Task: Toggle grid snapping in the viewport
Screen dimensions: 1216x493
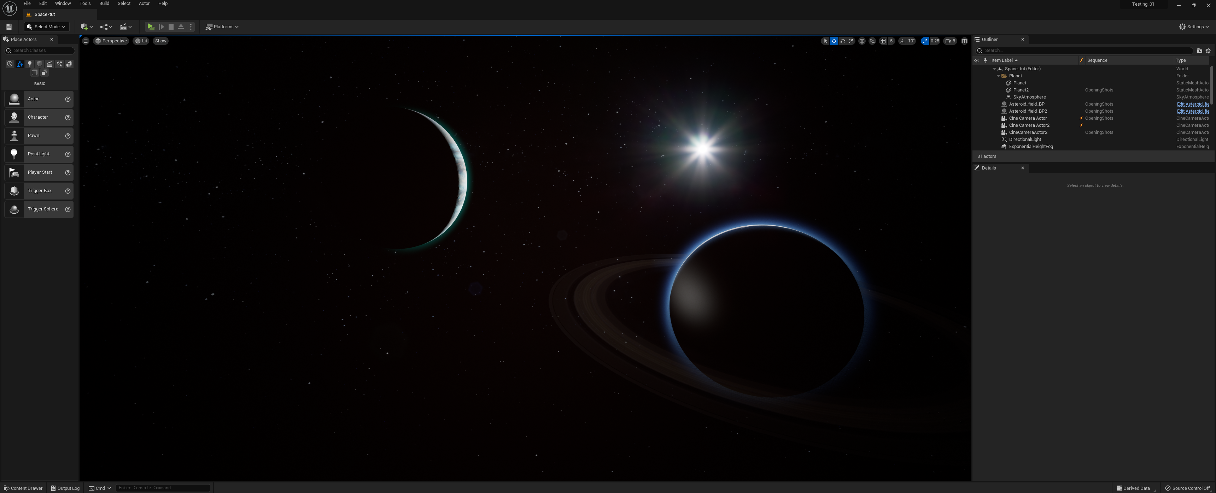Action: click(x=883, y=41)
